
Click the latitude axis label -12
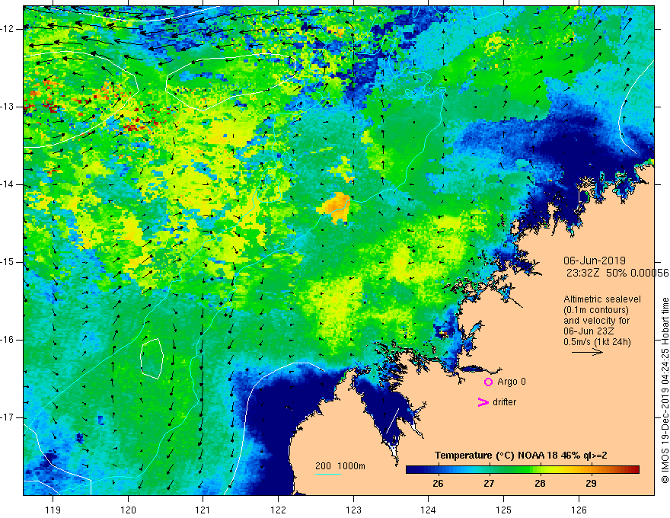(8, 29)
